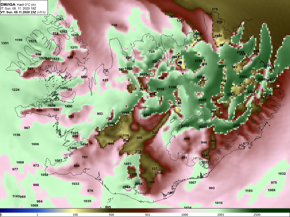The image size is (290, 217).
Task: Click the map value '1494'
Action: (x=84, y=144)
